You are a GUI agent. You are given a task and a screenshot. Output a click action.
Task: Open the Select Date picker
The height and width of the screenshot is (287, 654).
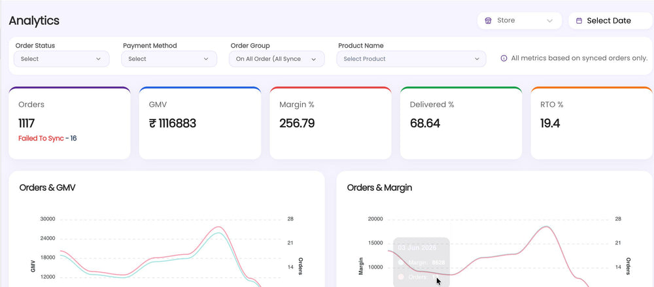[x=611, y=20]
